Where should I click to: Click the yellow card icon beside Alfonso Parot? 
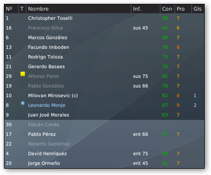coord(23,74)
